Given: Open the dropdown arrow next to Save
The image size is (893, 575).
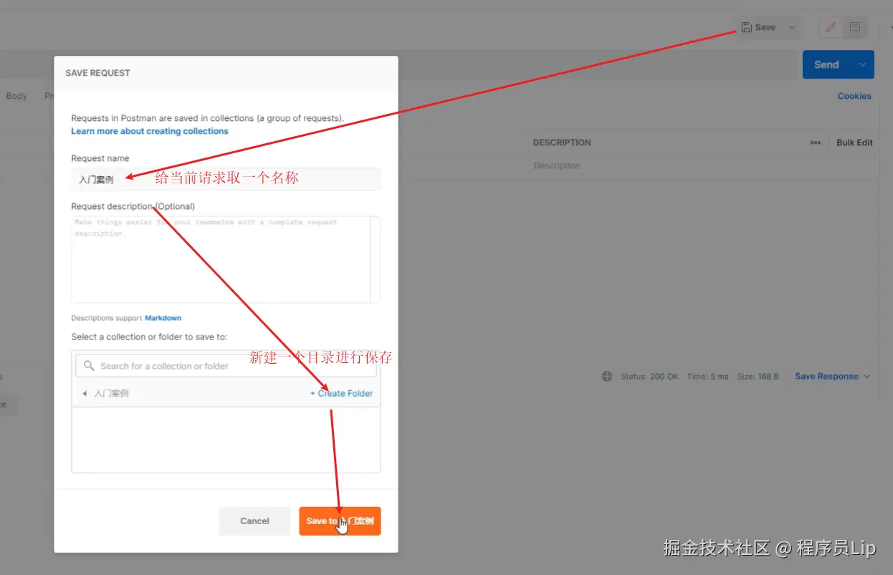Looking at the screenshot, I should pyautogui.click(x=792, y=27).
